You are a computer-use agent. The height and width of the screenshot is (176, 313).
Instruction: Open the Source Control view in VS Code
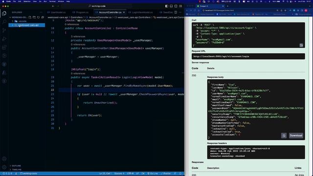4,30
